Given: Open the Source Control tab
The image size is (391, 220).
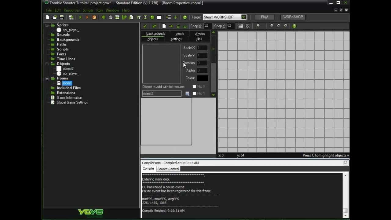Looking at the screenshot, I should click(x=168, y=169).
